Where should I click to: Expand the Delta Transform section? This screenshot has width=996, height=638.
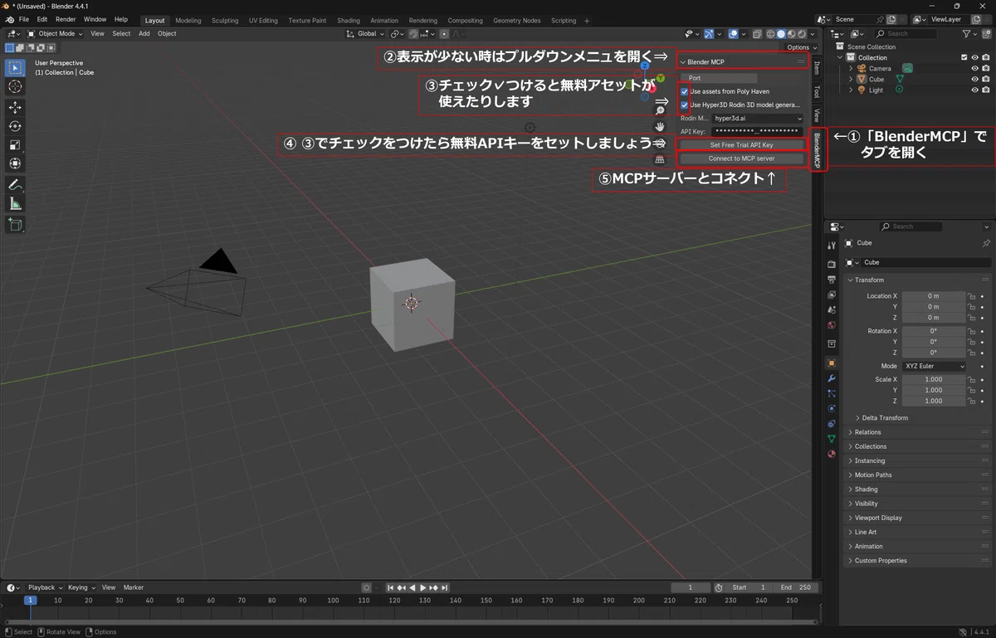click(885, 417)
